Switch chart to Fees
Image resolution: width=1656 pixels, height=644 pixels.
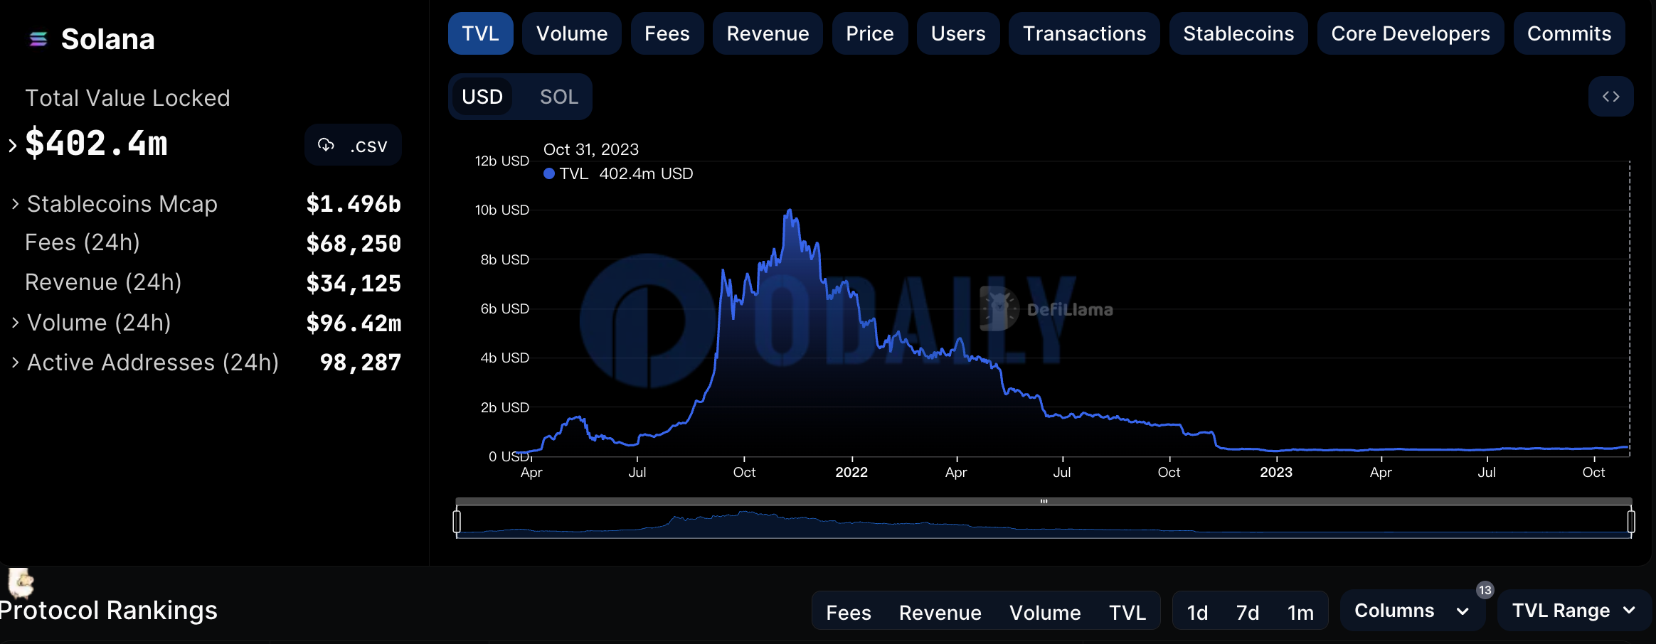(667, 33)
